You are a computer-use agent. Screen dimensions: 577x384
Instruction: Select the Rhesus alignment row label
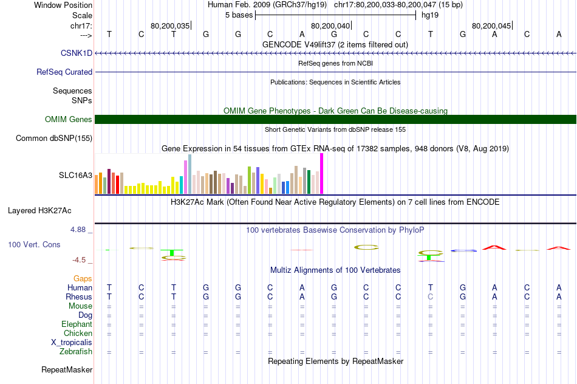tap(79, 297)
